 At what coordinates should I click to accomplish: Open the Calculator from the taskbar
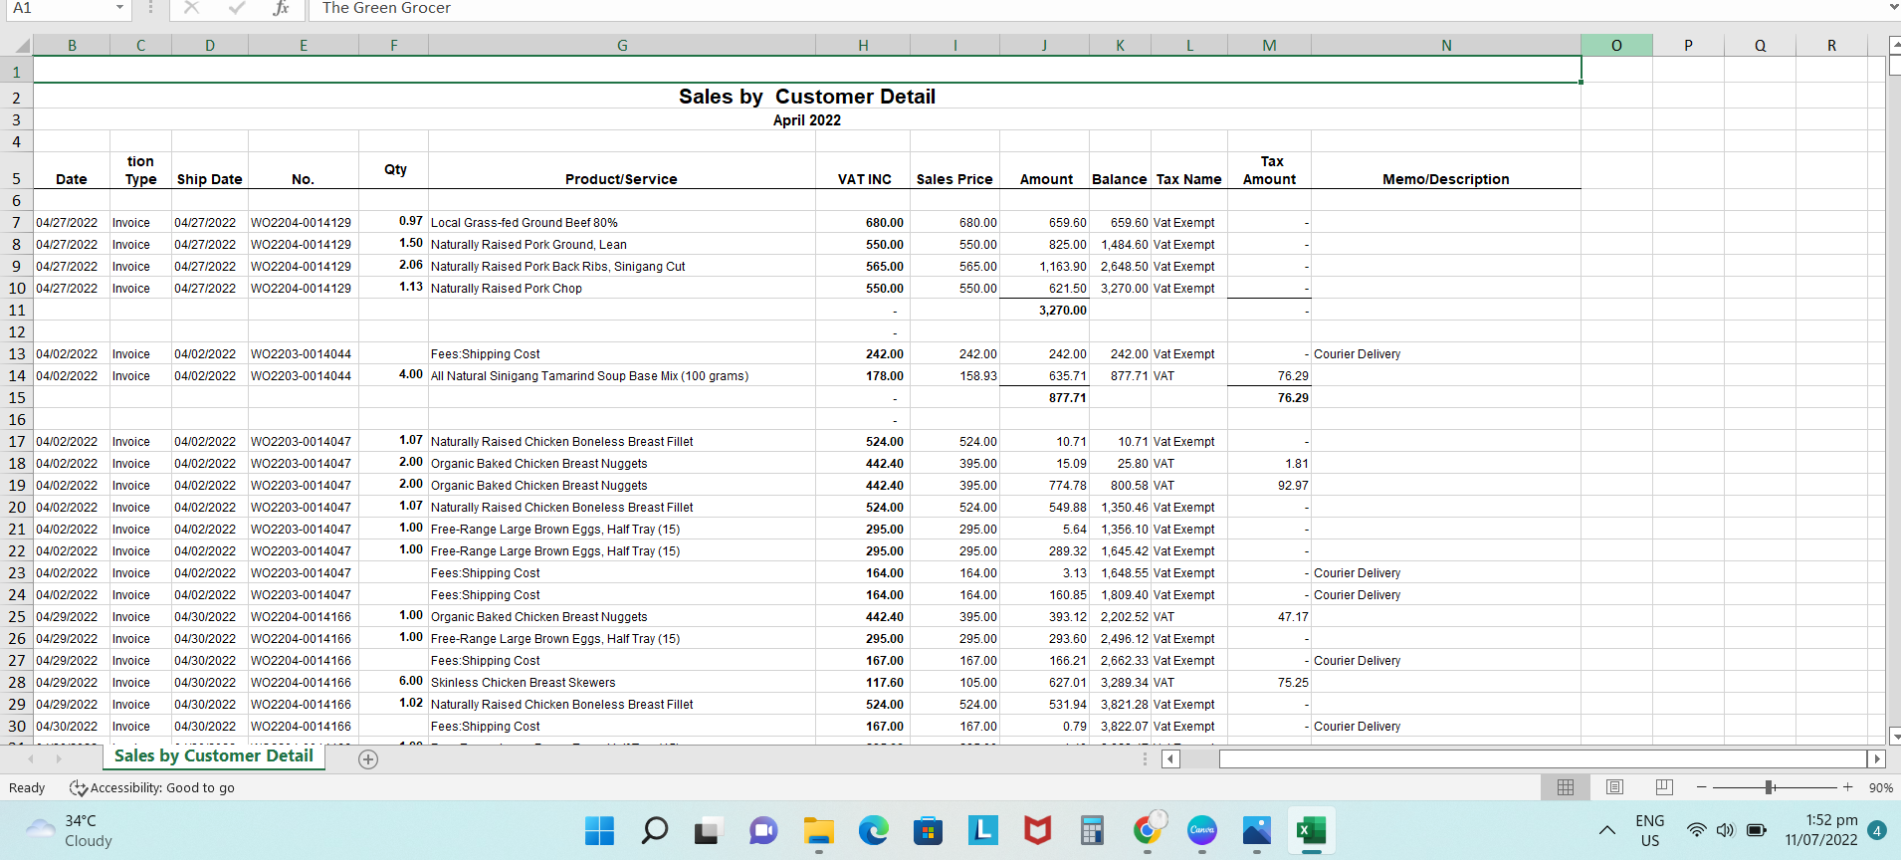[1092, 830]
